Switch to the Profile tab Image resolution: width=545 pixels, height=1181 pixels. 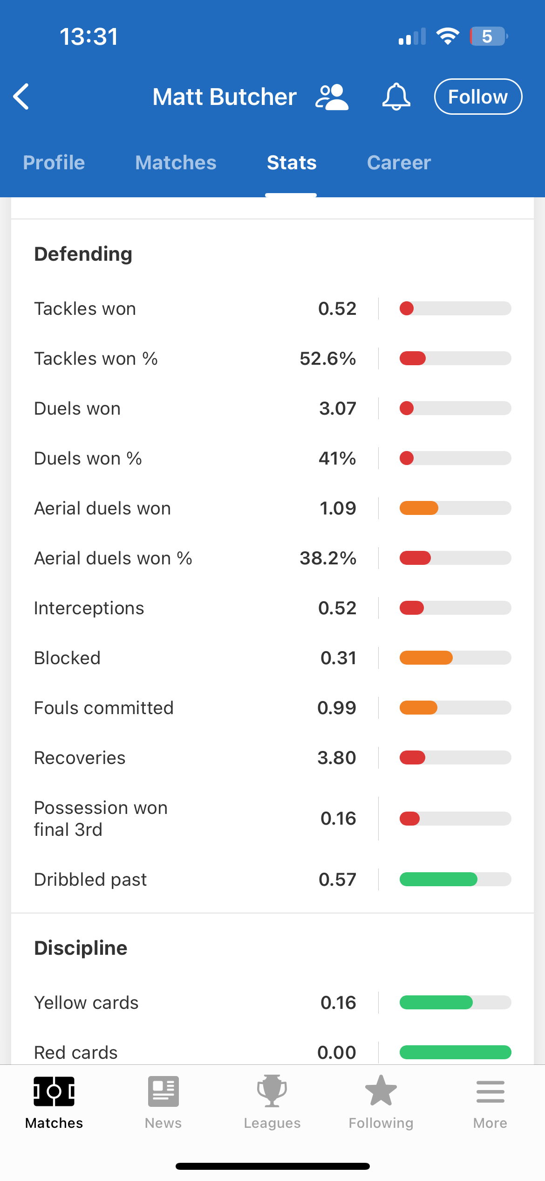point(54,163)
